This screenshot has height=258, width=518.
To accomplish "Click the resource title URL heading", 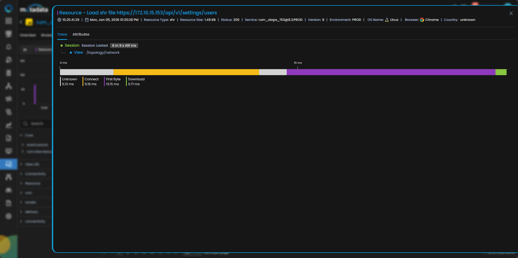I will [138, 13].
